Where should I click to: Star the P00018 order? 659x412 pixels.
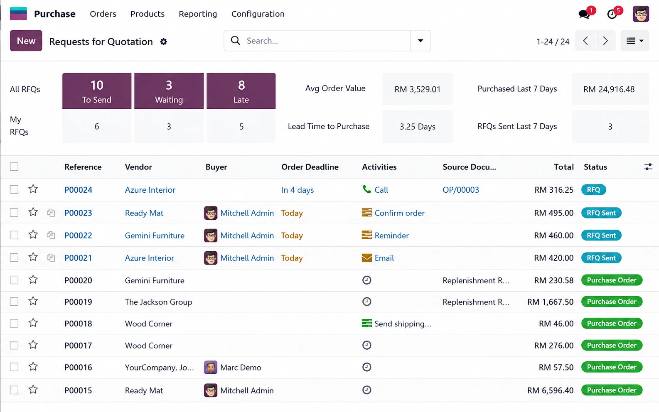click(33, 323)
